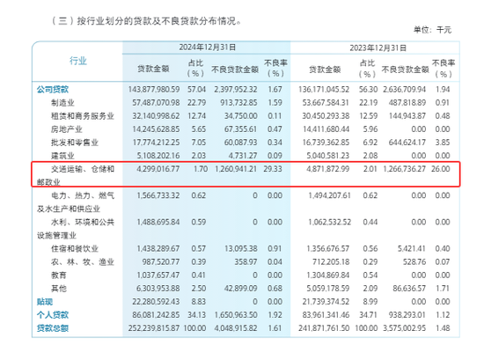Select the 26.00 non-performing rate cell
The width and height of the screenshot is (484, 345).
tap(441, 169)
